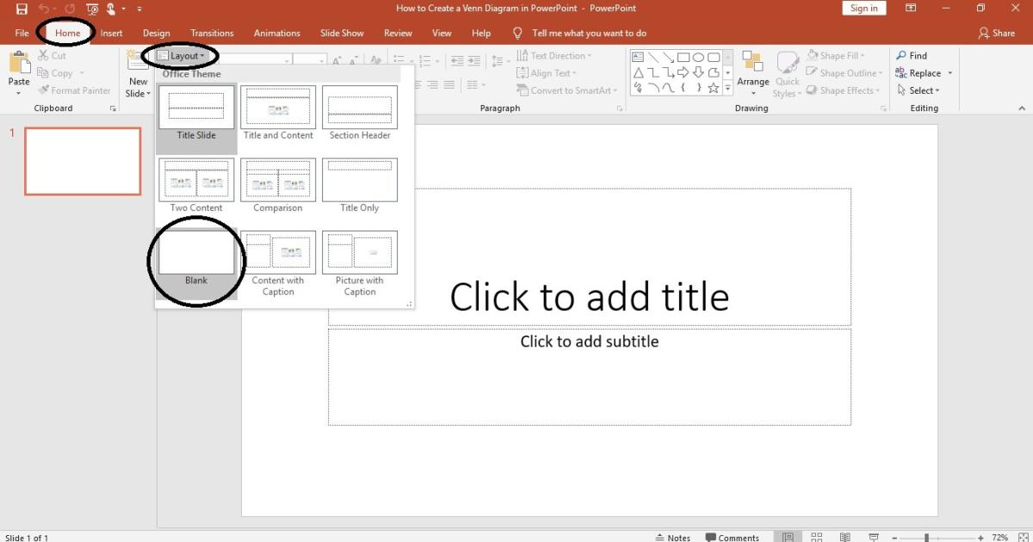Start Slide Show from status bar
Screen dimensions: 1033x542
(873, 536)
